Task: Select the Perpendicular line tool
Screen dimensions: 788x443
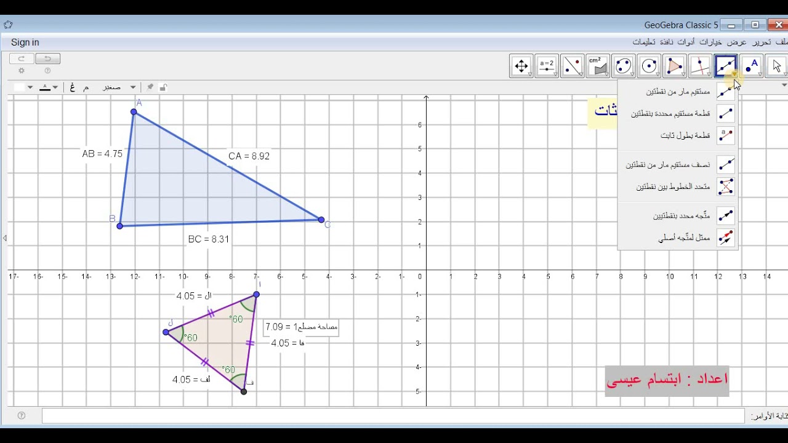Action: (700, 66)
